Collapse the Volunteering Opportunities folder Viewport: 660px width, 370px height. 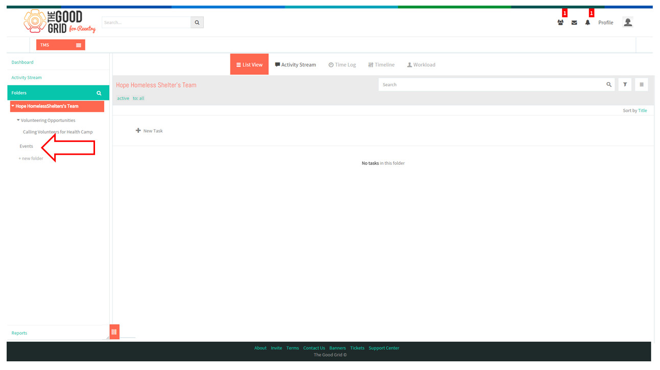18,120
